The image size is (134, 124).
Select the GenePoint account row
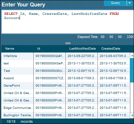(66, 86)
